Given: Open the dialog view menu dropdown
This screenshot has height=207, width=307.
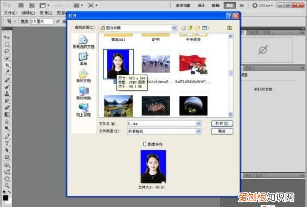Looking at the screenshot, I should coord(205,28).
